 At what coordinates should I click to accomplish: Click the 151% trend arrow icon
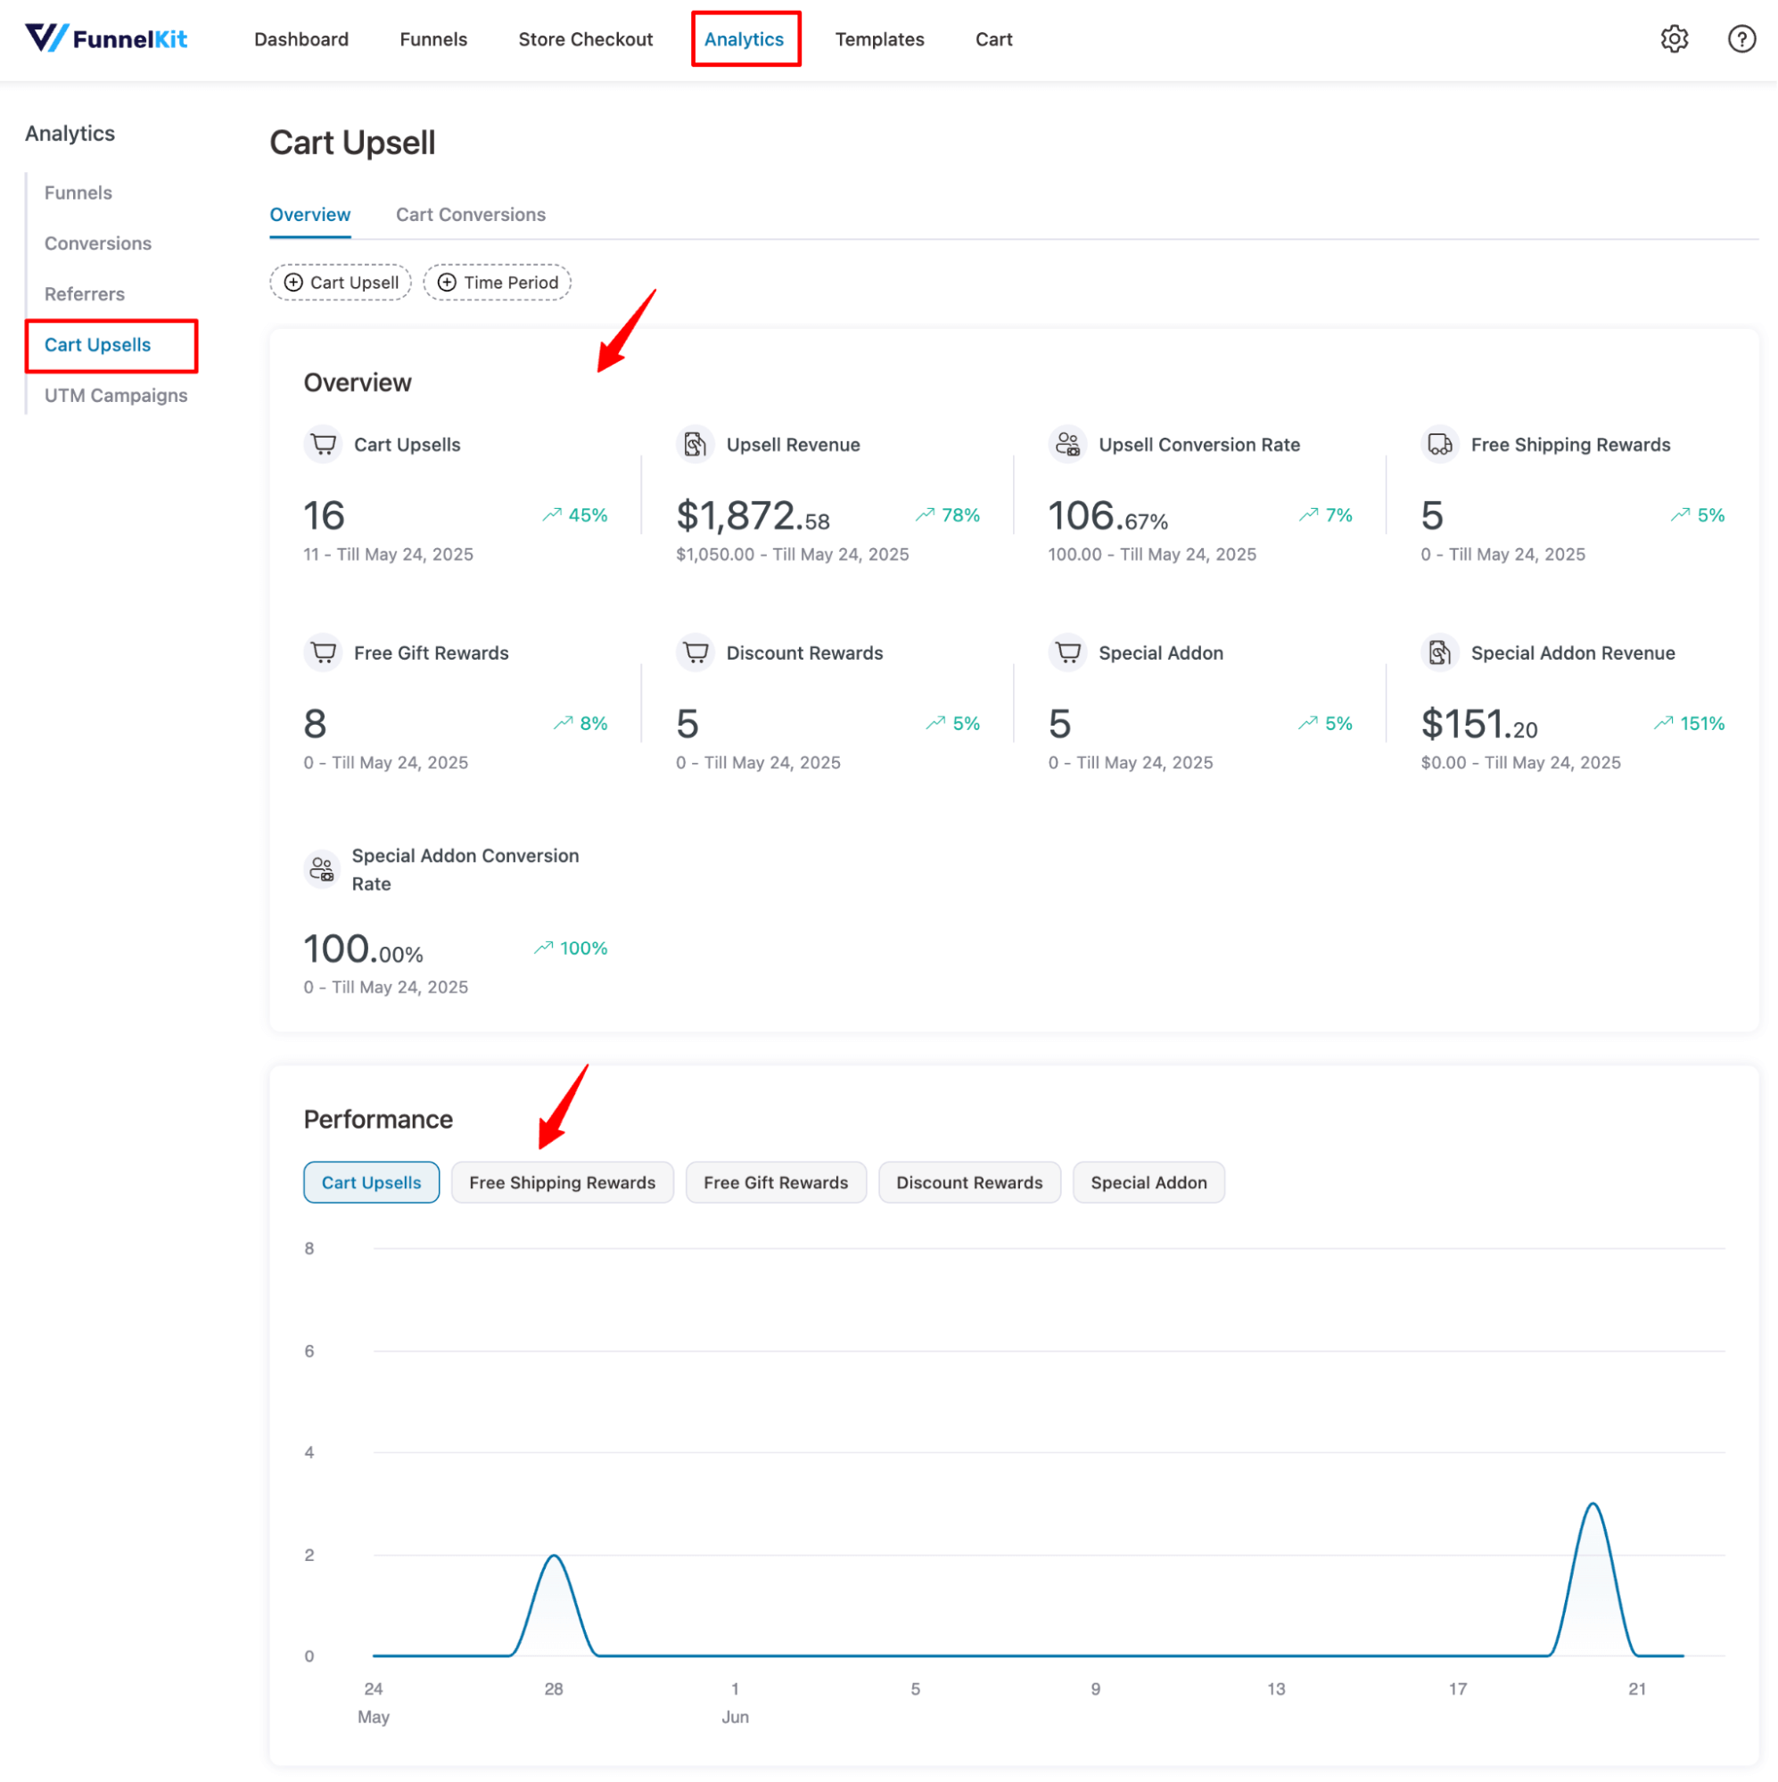(x=1664, y=723)
